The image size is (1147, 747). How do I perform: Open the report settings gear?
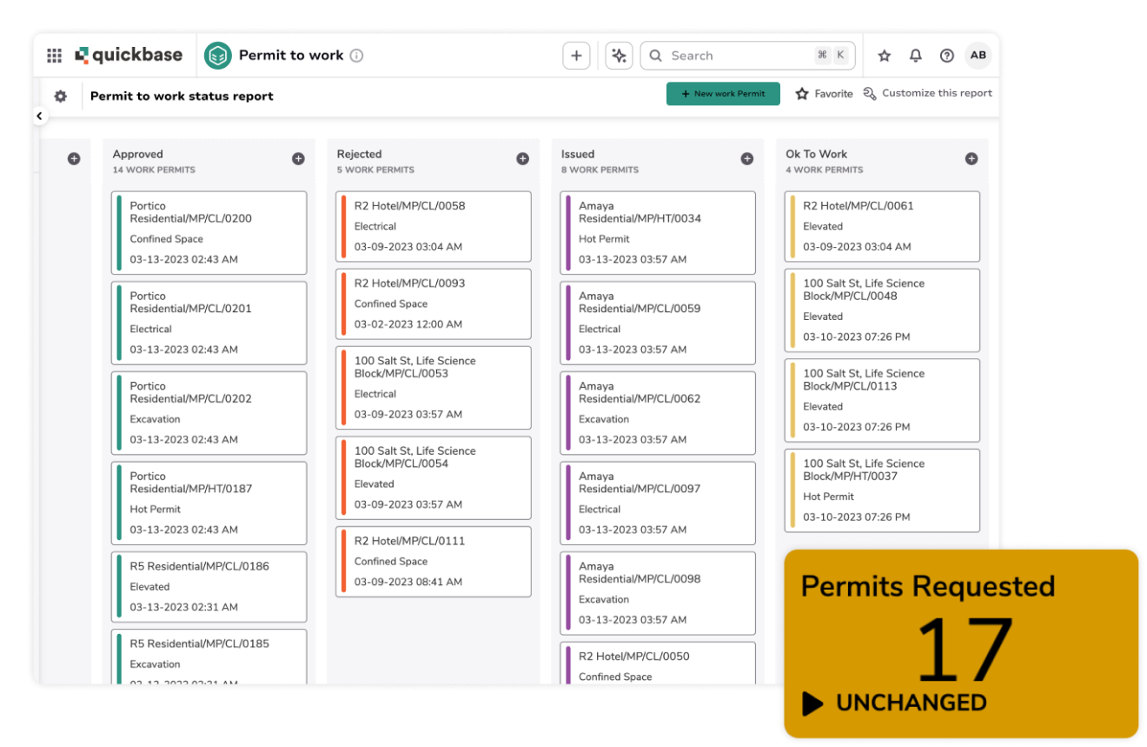click(x=59, y=96)
